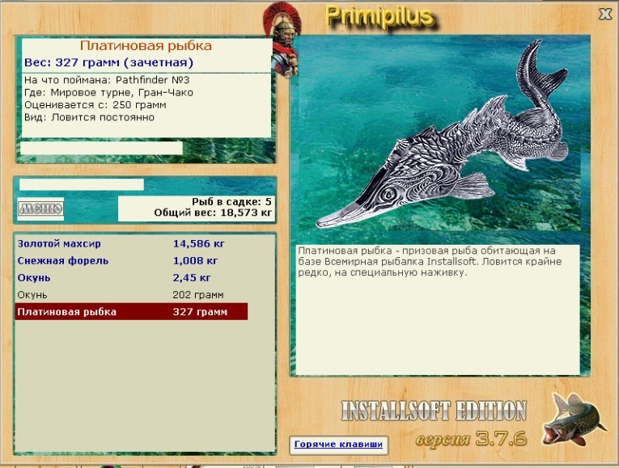Click the platinum fish picture

(441, 134)
